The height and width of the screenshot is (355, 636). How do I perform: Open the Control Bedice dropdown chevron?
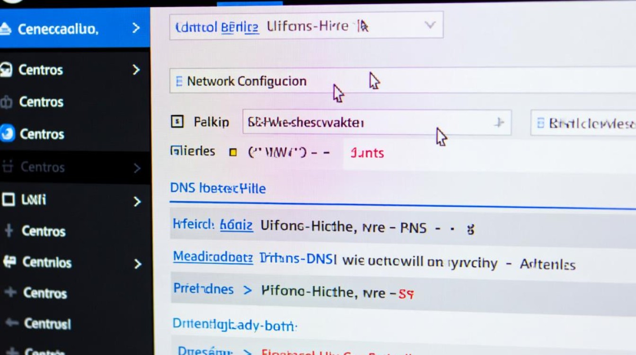(430, 25)
